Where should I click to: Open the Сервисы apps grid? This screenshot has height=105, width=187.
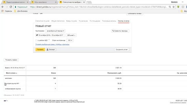pyautogui.click(x=7, y=11)
